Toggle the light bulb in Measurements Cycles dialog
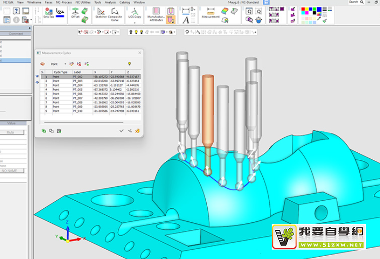This screenshot has height=259, width=380. click(129, 63)
